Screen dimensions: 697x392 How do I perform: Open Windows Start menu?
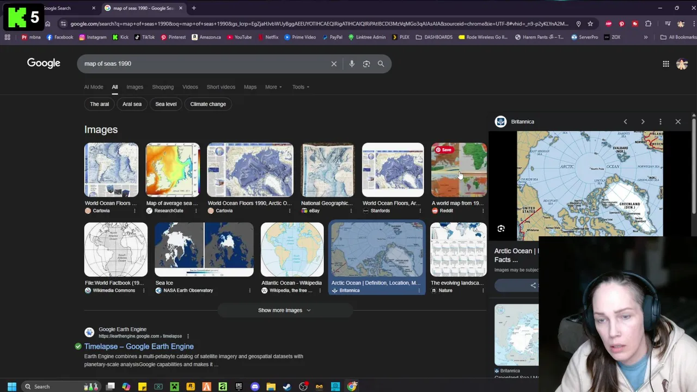click(12, 387)
